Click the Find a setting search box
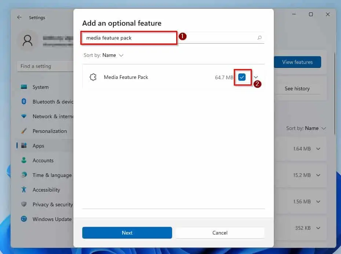The height and width of the screenshot is (254, 341). coord(45,66)
